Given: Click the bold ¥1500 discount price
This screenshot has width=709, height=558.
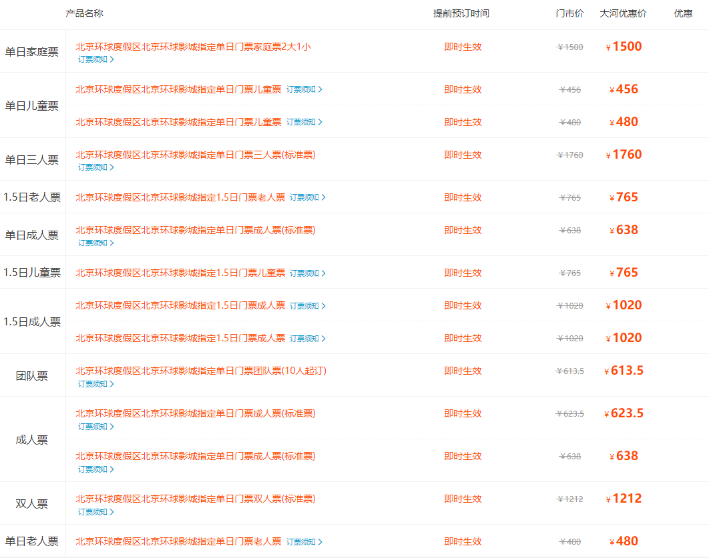Looking at the screenshot, I should coord(624,47).
